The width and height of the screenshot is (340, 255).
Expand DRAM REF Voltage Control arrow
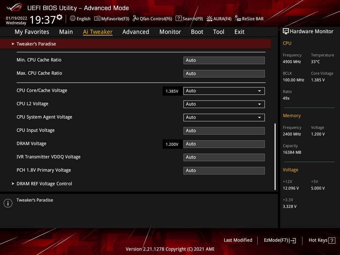click(x=13, y=184)
